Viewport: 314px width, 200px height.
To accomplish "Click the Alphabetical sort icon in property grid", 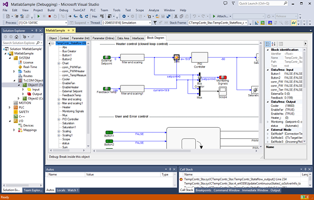I will point(274,44).
